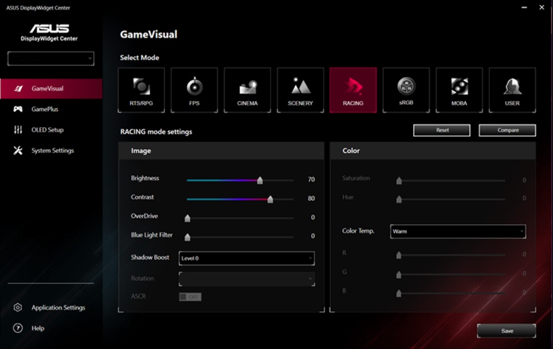Click the System Settings tools icon

18,150
